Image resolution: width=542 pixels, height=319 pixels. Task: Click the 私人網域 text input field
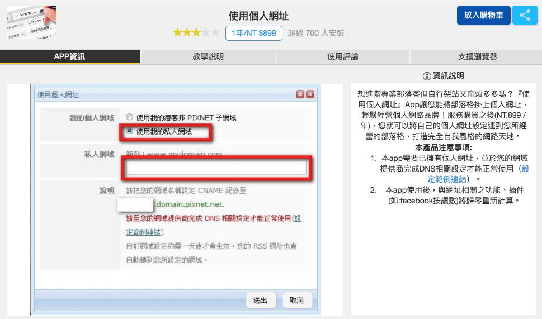(x=216, y=168)
